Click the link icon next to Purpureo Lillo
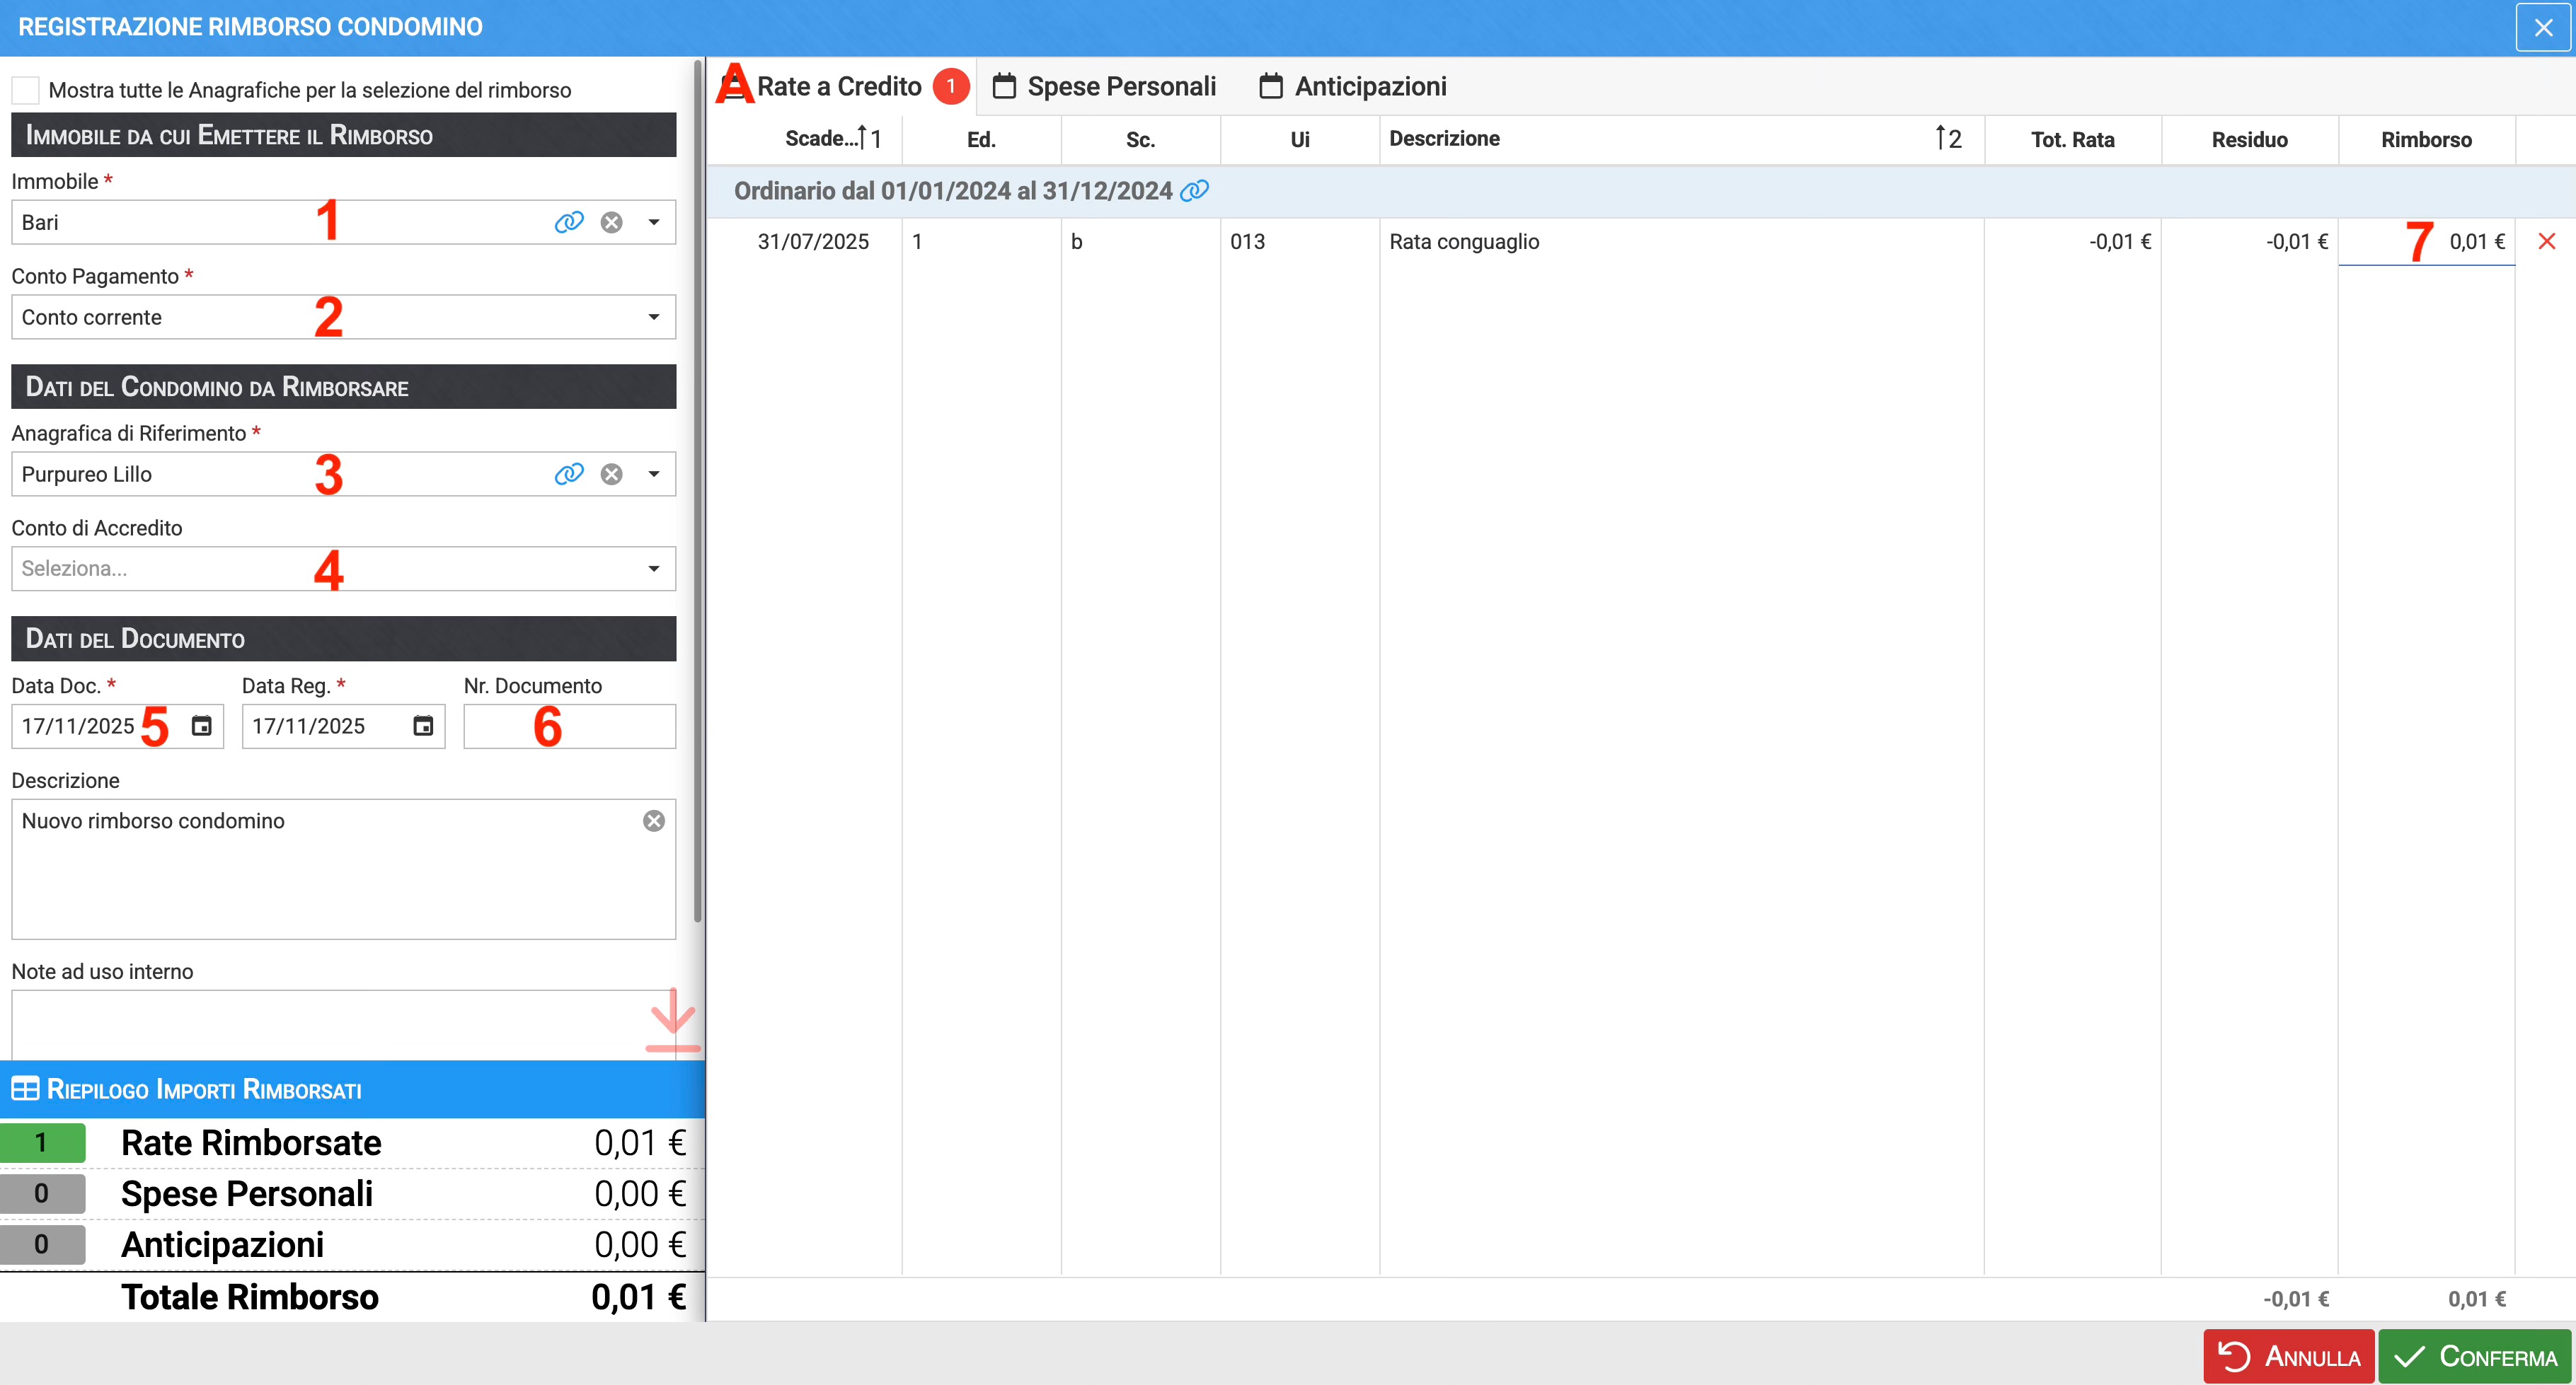Image resolution: width=2576 pixels, height=1385 pixels. (x=568, y=474)
